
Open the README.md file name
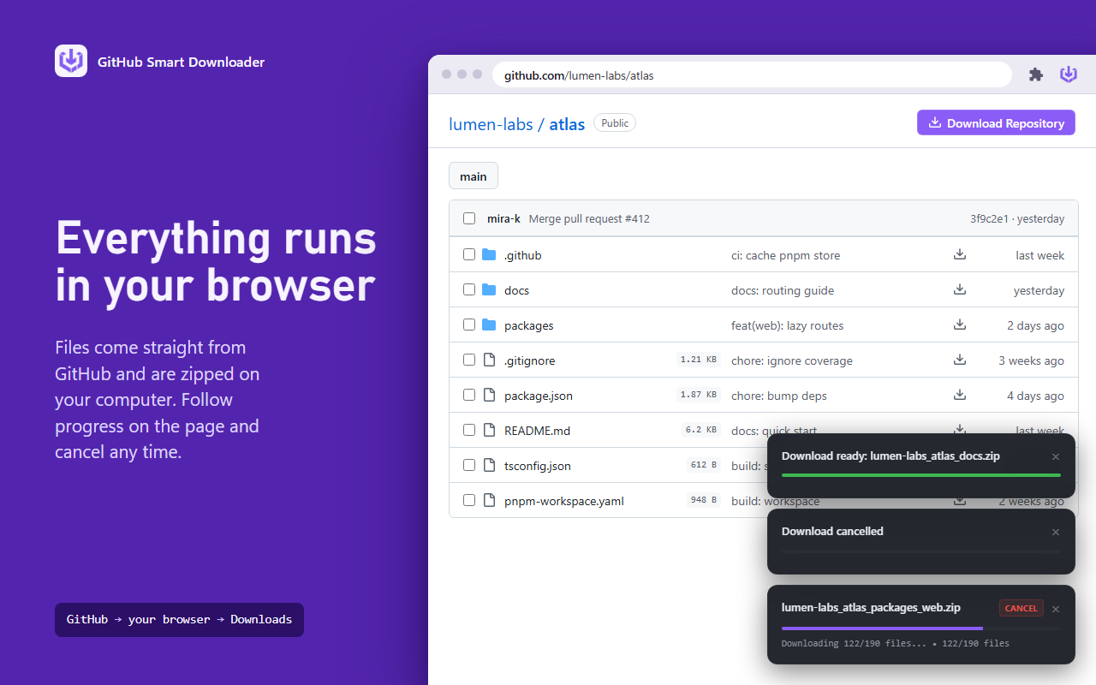point(537,431)
